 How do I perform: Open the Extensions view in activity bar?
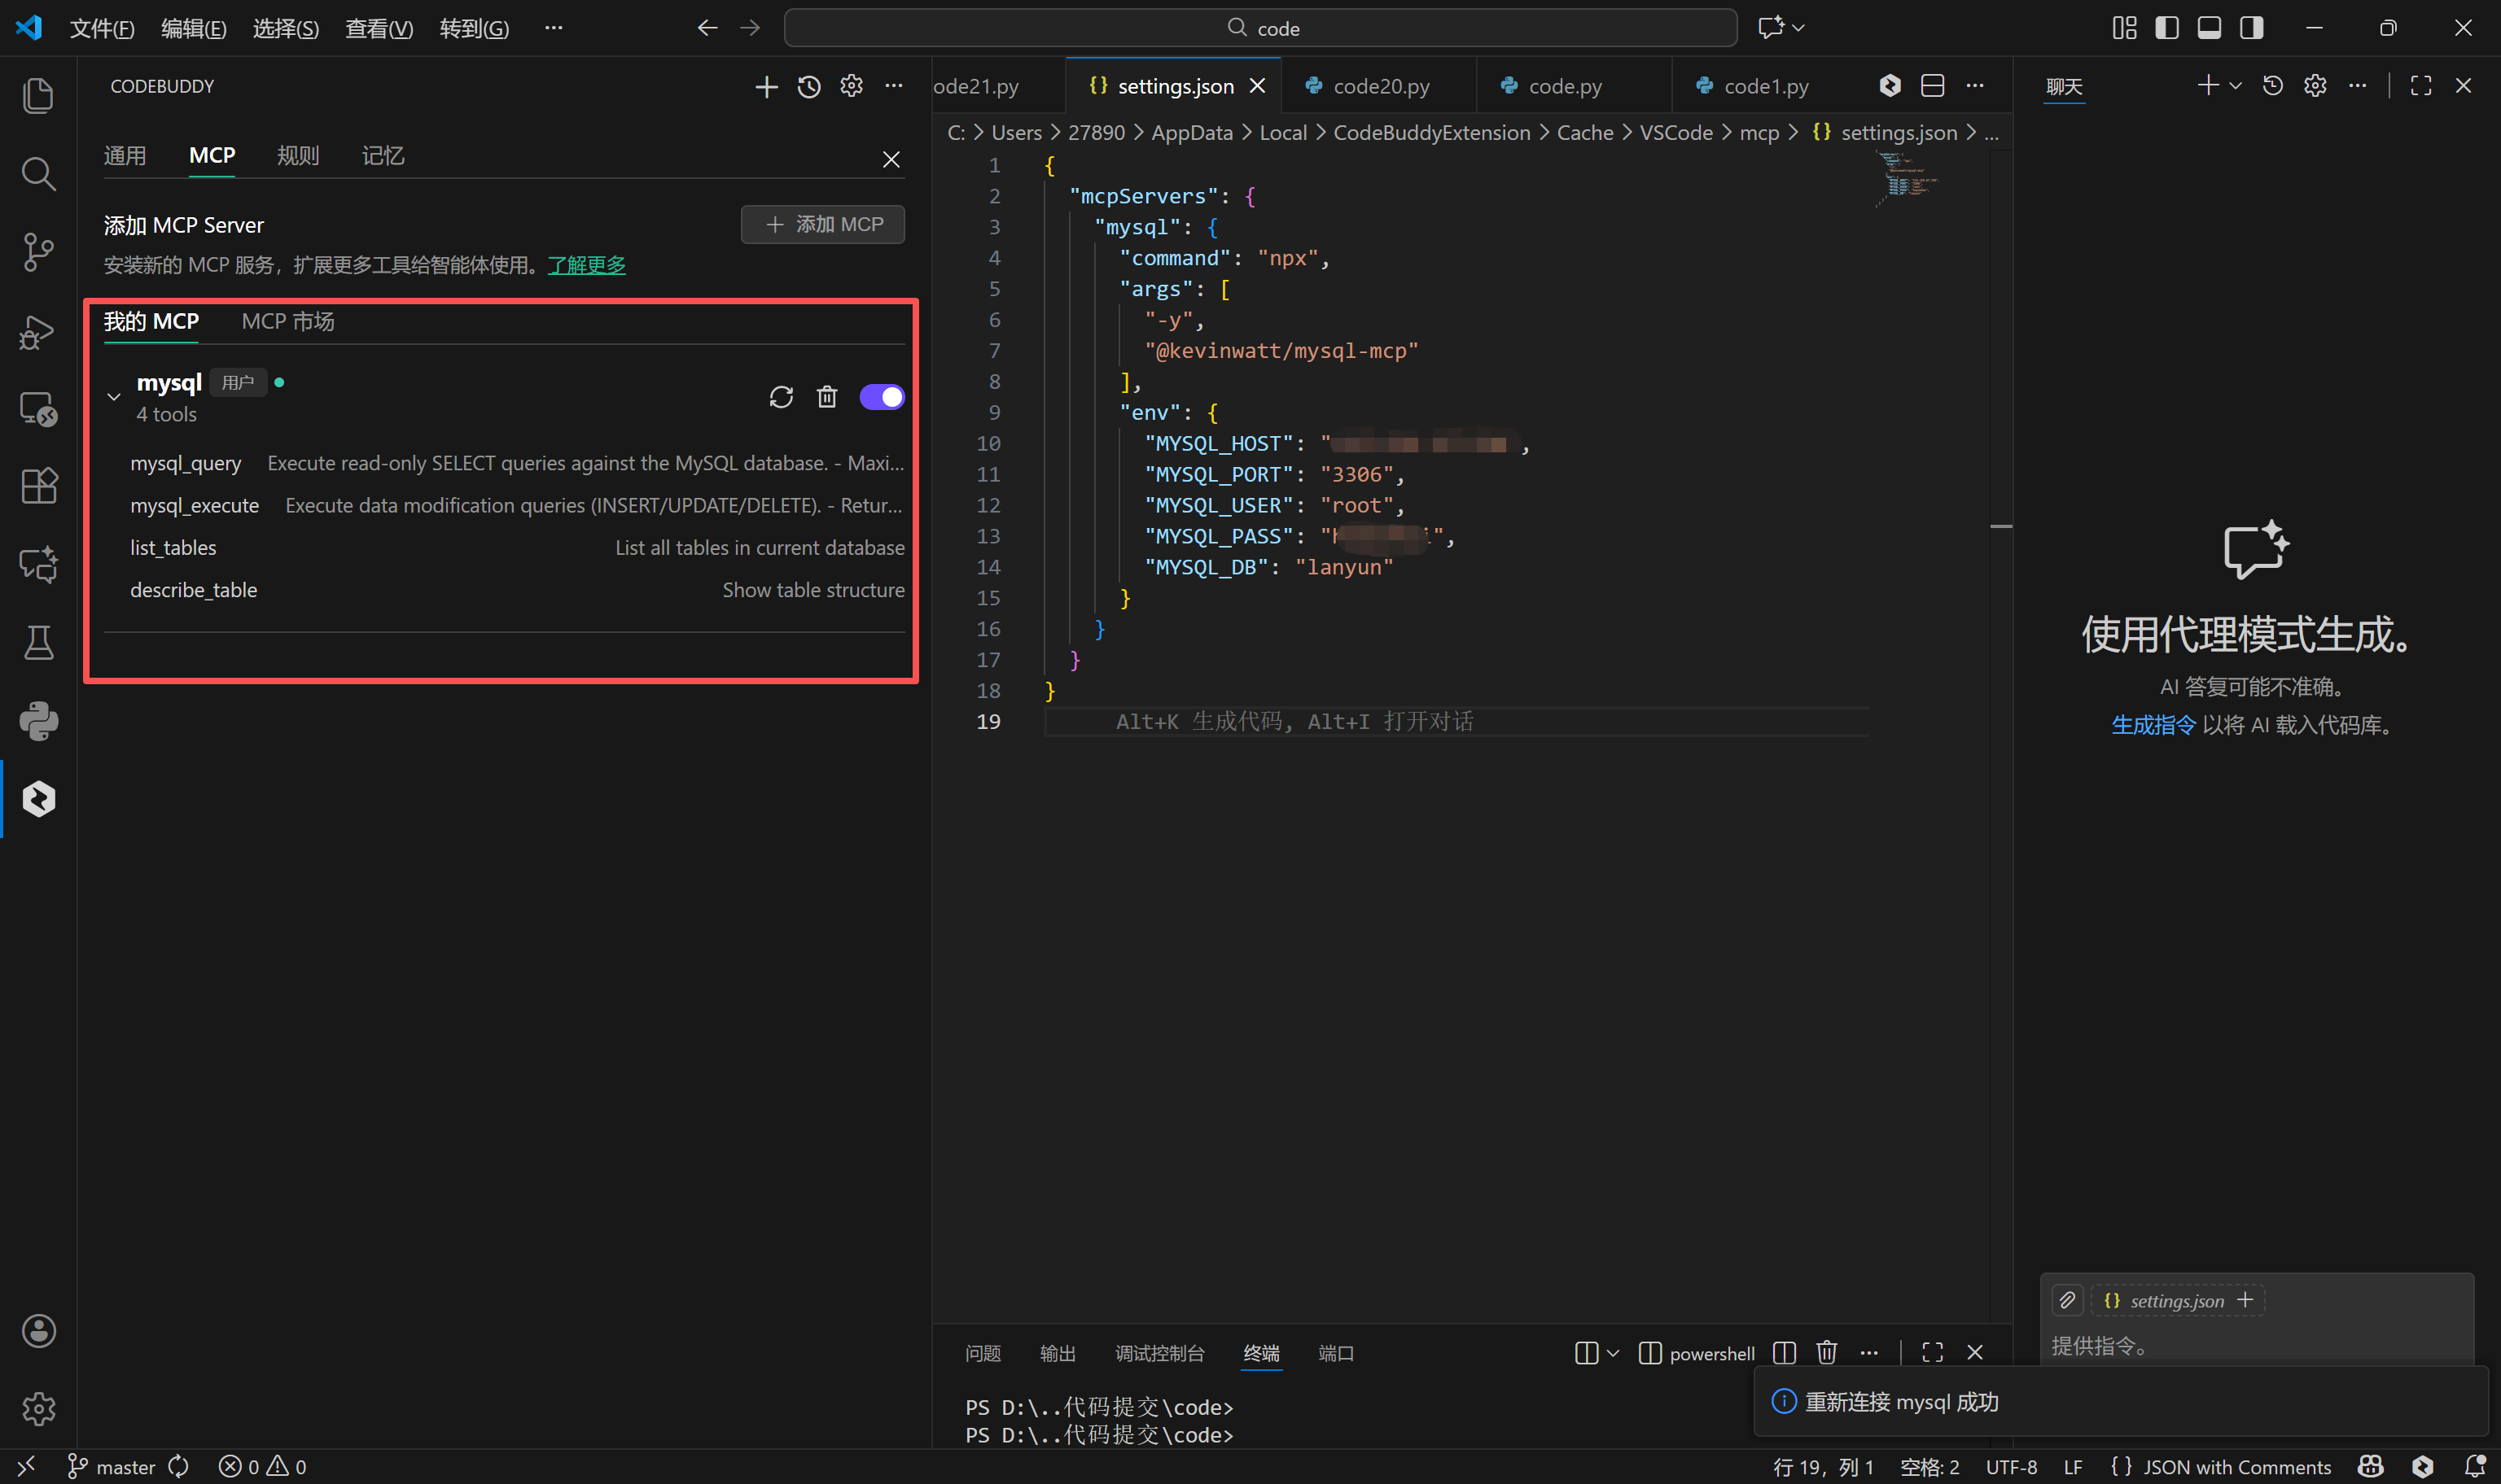[x=38, y=486]
